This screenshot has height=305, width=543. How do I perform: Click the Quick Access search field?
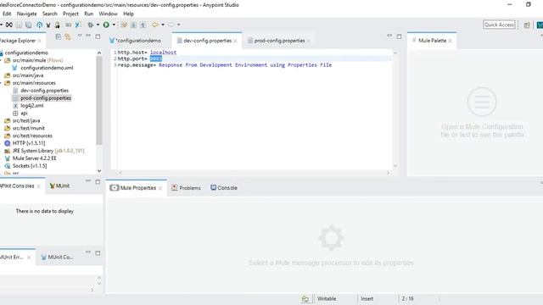(x=499, y=25)
